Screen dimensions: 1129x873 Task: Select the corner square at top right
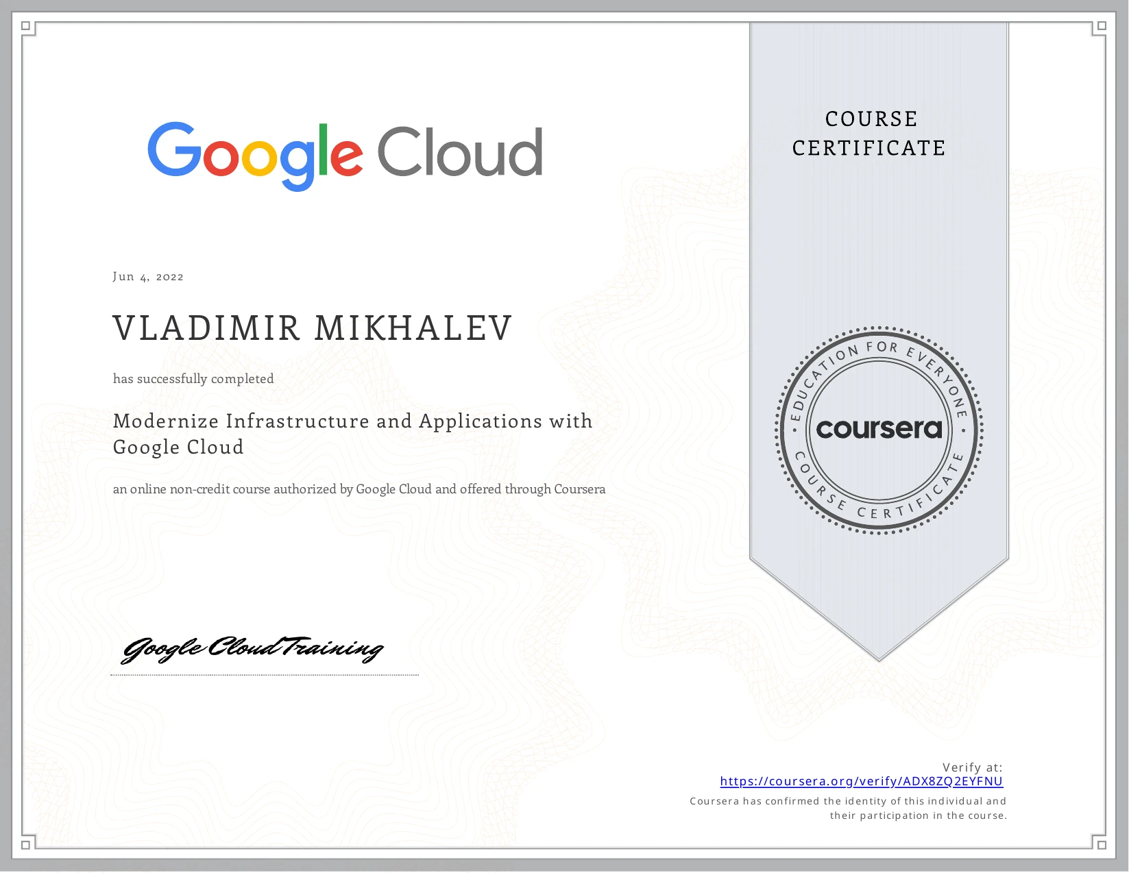pos(1100,25)
